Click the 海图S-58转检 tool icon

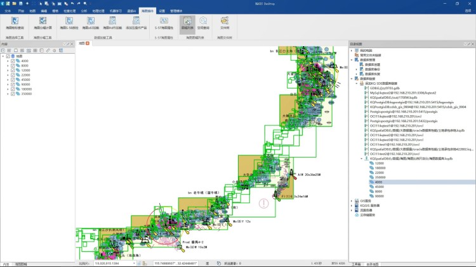tap(68, 23)
